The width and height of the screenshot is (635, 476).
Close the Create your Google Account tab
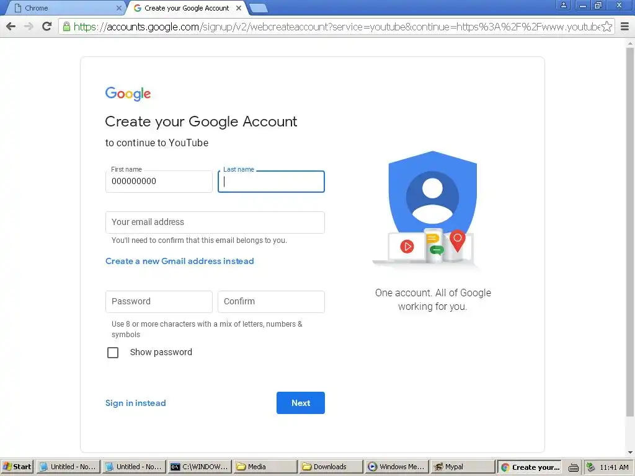(239, 8)
